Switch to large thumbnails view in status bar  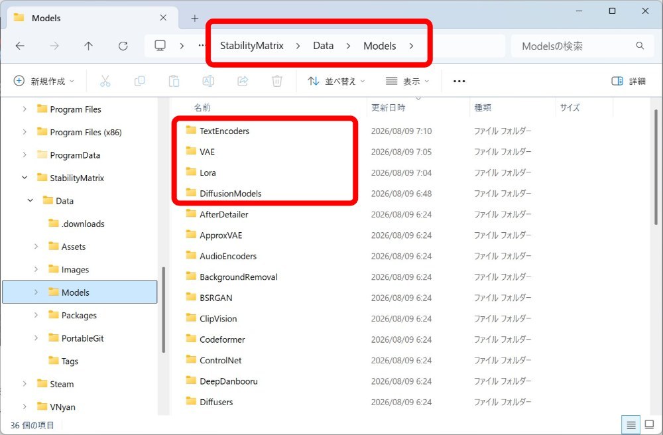click(649, 424)
